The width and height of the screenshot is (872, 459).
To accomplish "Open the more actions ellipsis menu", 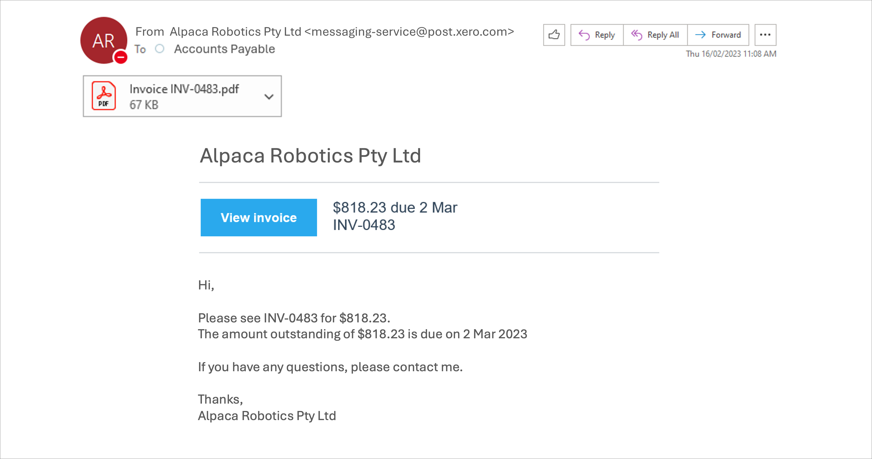I will click(x=765, y=35).
